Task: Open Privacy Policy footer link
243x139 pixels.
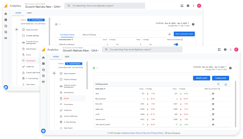Action: (x=157, y=133)
